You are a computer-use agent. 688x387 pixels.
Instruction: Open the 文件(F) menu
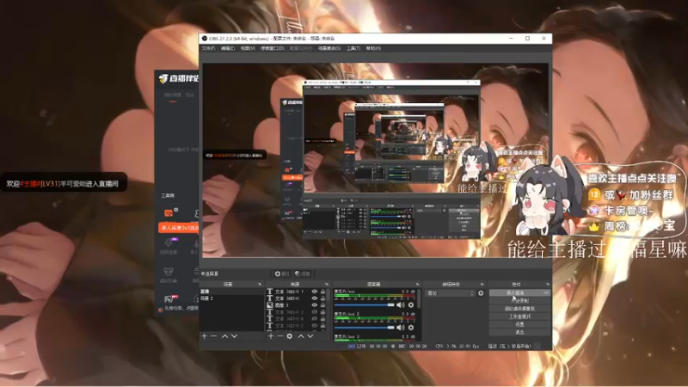[208, 48]
